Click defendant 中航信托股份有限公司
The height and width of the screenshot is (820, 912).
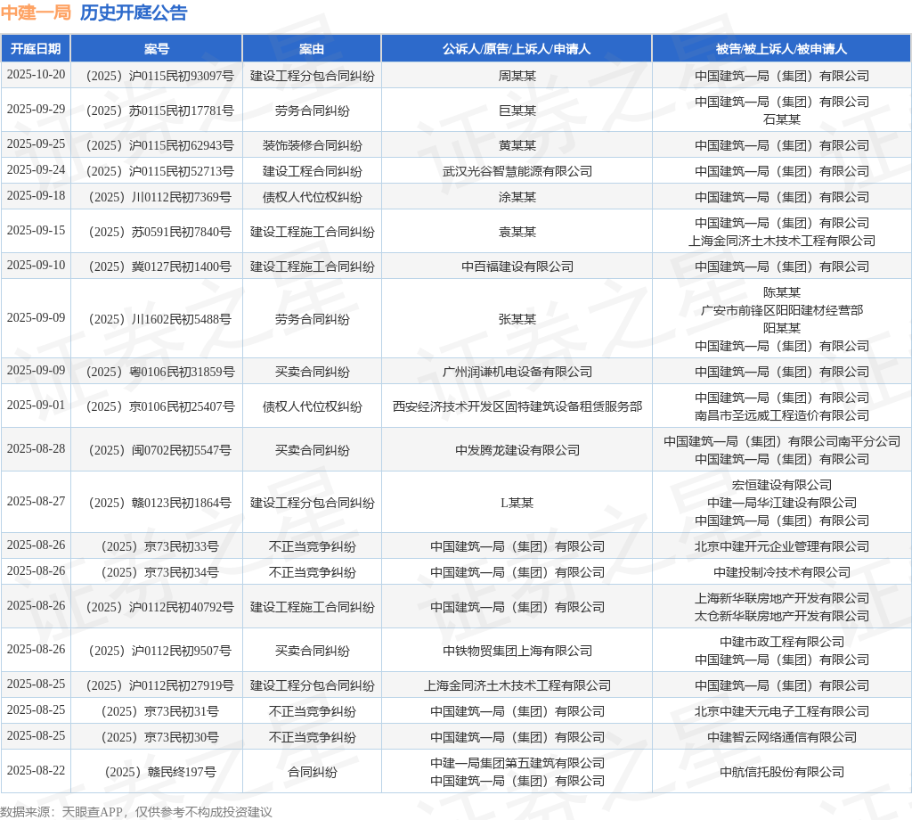(x=782, y=772)
